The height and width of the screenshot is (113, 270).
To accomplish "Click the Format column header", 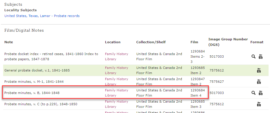I will 257,42.
